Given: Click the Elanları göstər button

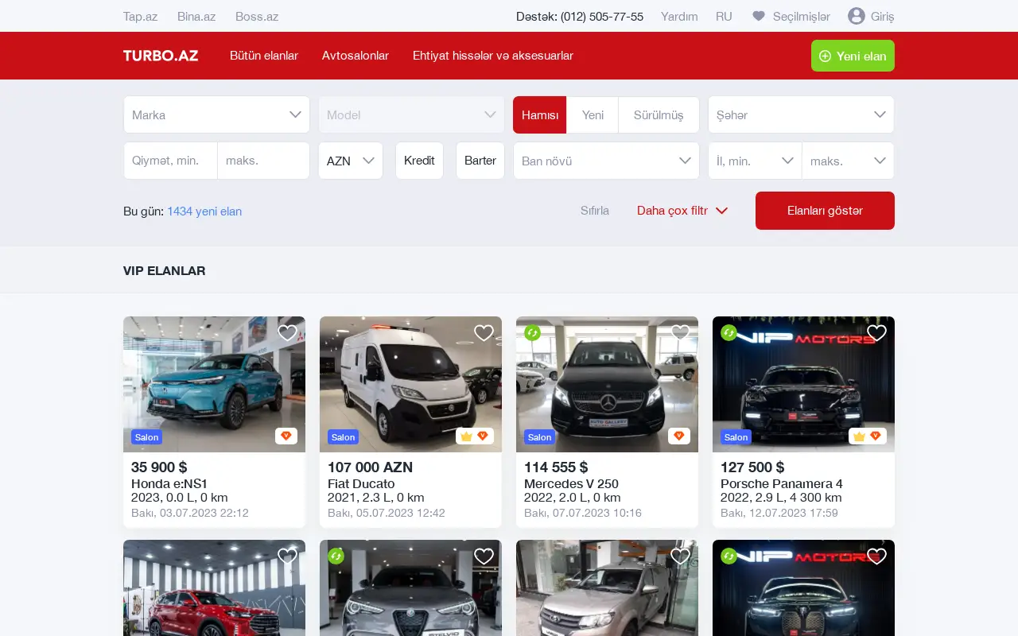Looking at the screenshot, I should 825,211.
